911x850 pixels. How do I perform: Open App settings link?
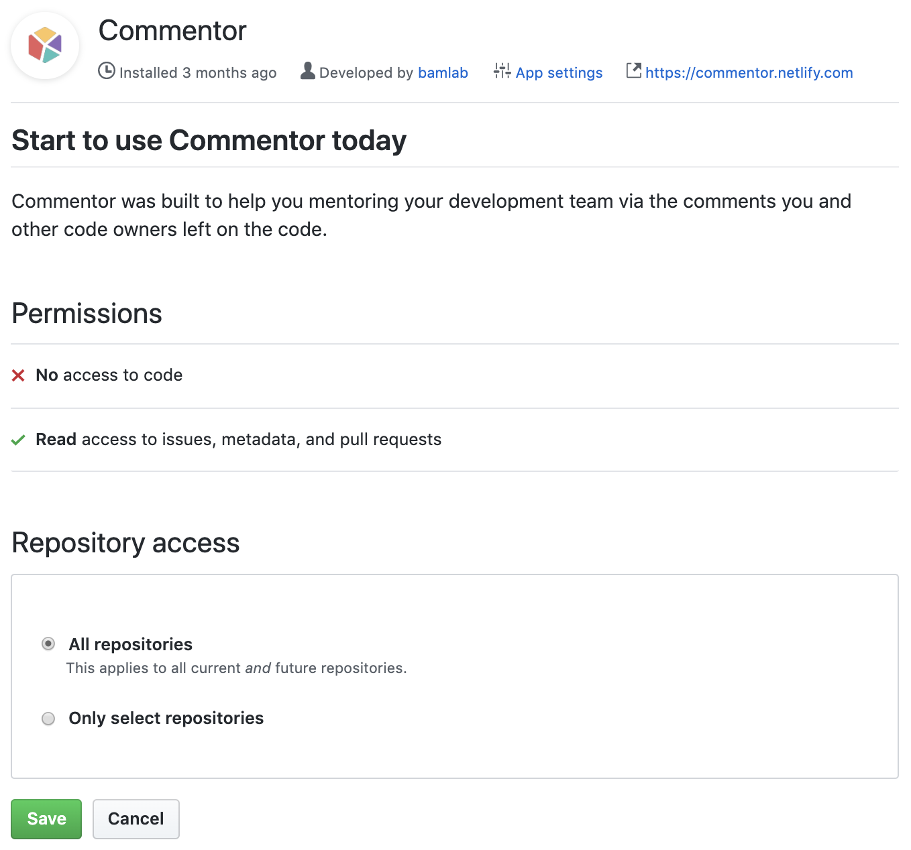559,72
